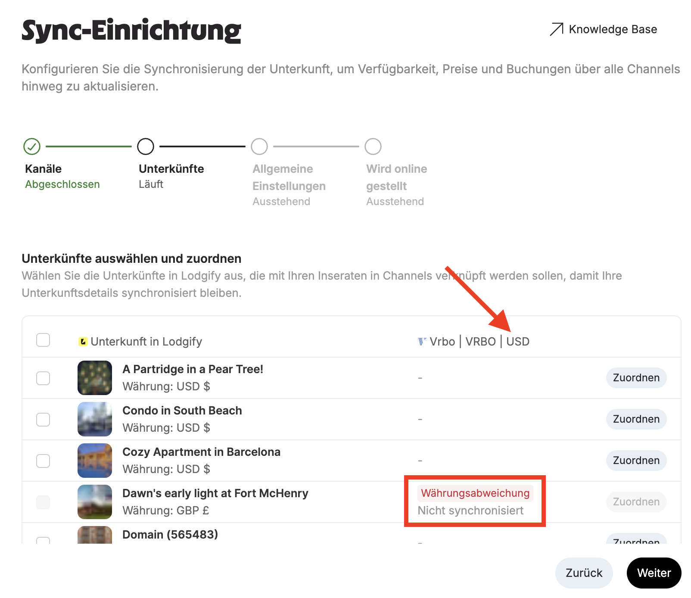Click Zuordnen for A Partridge in a Pear Tree
Viewport: 691px width, 598px height.
click(x=636, y=378)
